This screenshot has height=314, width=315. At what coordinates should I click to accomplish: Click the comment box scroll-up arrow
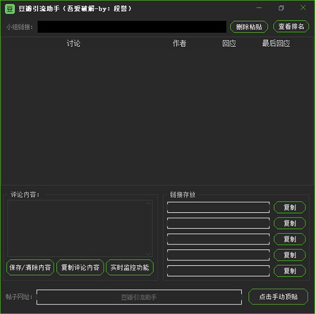pos(148,204)
